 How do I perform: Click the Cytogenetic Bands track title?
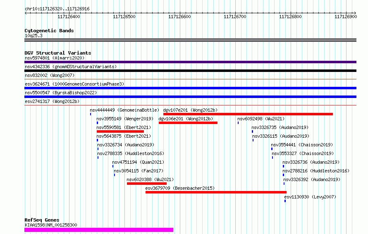(x=49, y=31)
